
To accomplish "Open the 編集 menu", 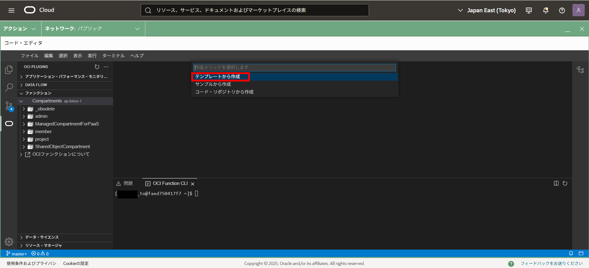I will (x=48, y=56).
